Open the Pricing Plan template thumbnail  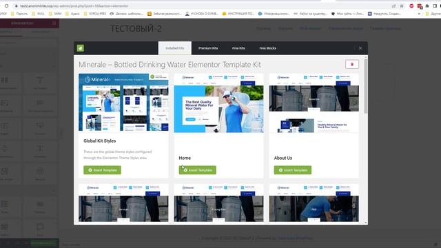[219, 203]
